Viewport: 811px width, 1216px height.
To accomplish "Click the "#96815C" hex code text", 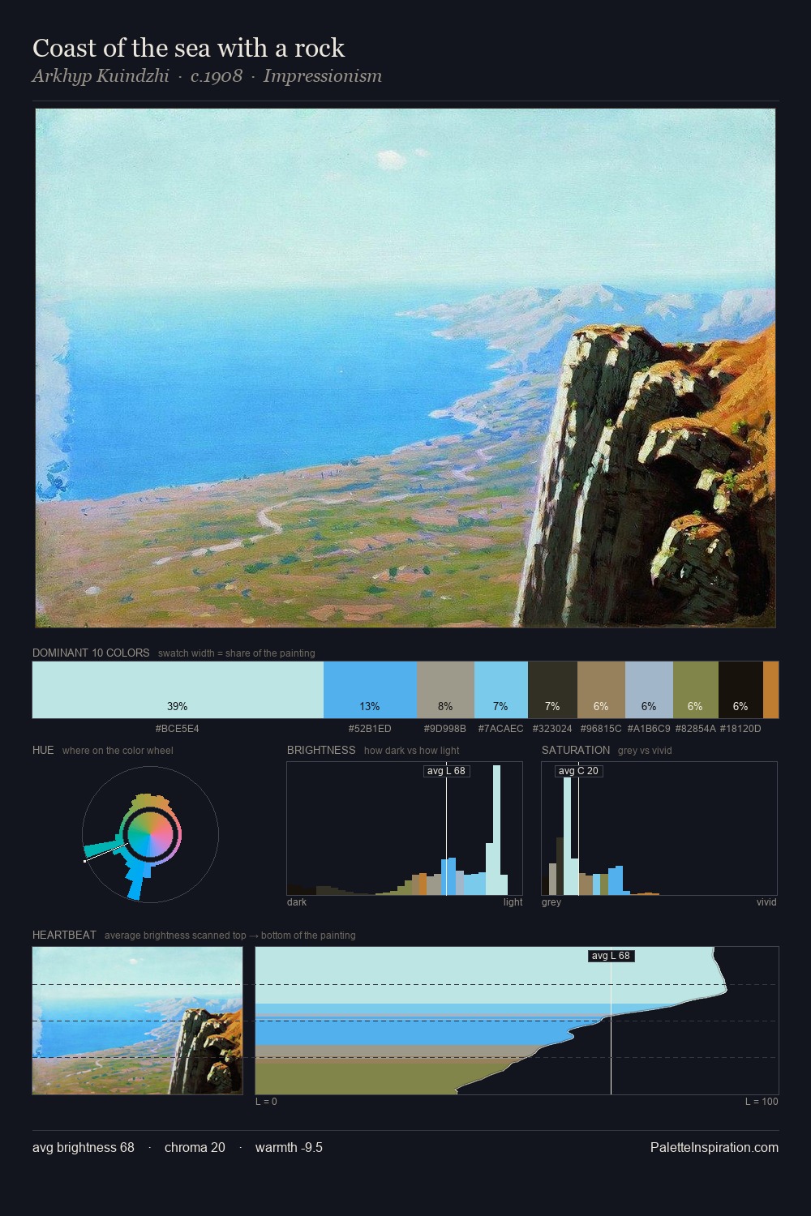I will (x=601, y=729).
